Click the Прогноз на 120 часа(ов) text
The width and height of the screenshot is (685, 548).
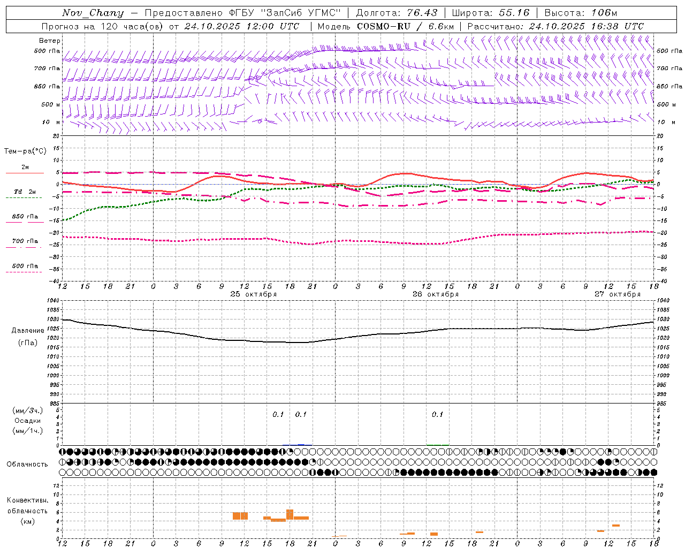click(103, 26)
